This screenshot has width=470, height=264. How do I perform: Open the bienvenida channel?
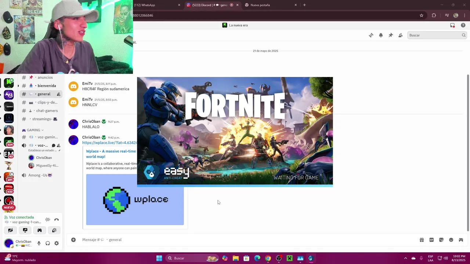click(40, 86)
